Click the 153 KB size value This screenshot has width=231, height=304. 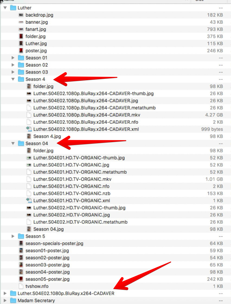tap(215, 194)
